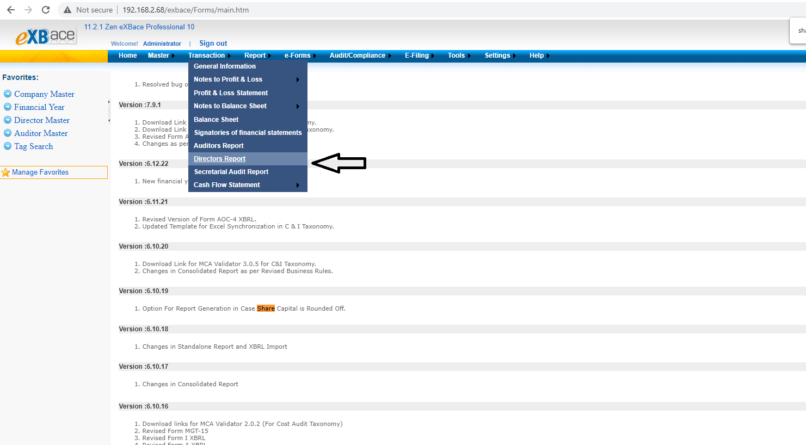This screenshot has height=445, width=806.
Task: Open Home in the navigation bar
Action: click(x=128, y=55)
